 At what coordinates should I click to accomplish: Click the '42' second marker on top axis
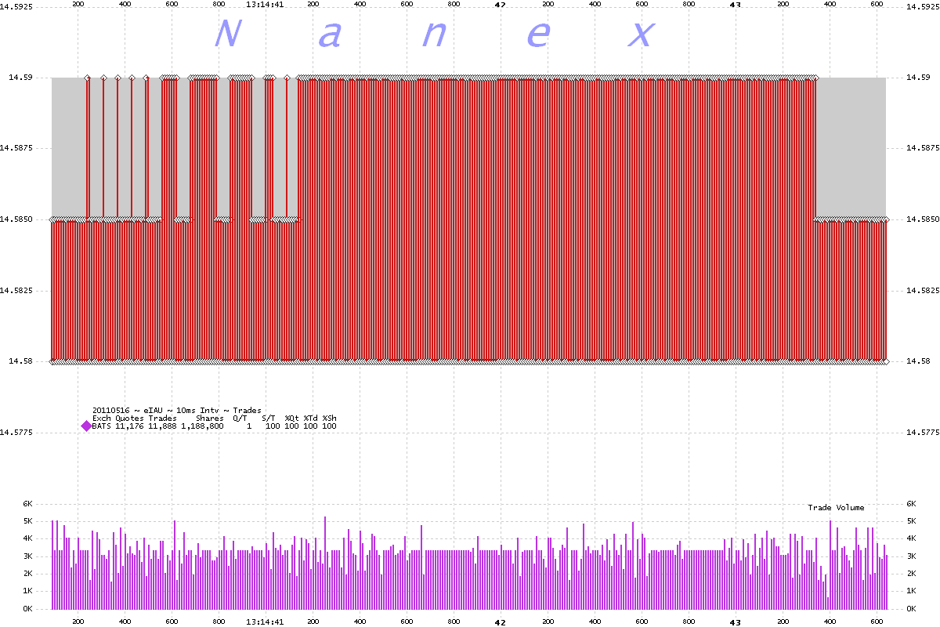coord(501,5)
